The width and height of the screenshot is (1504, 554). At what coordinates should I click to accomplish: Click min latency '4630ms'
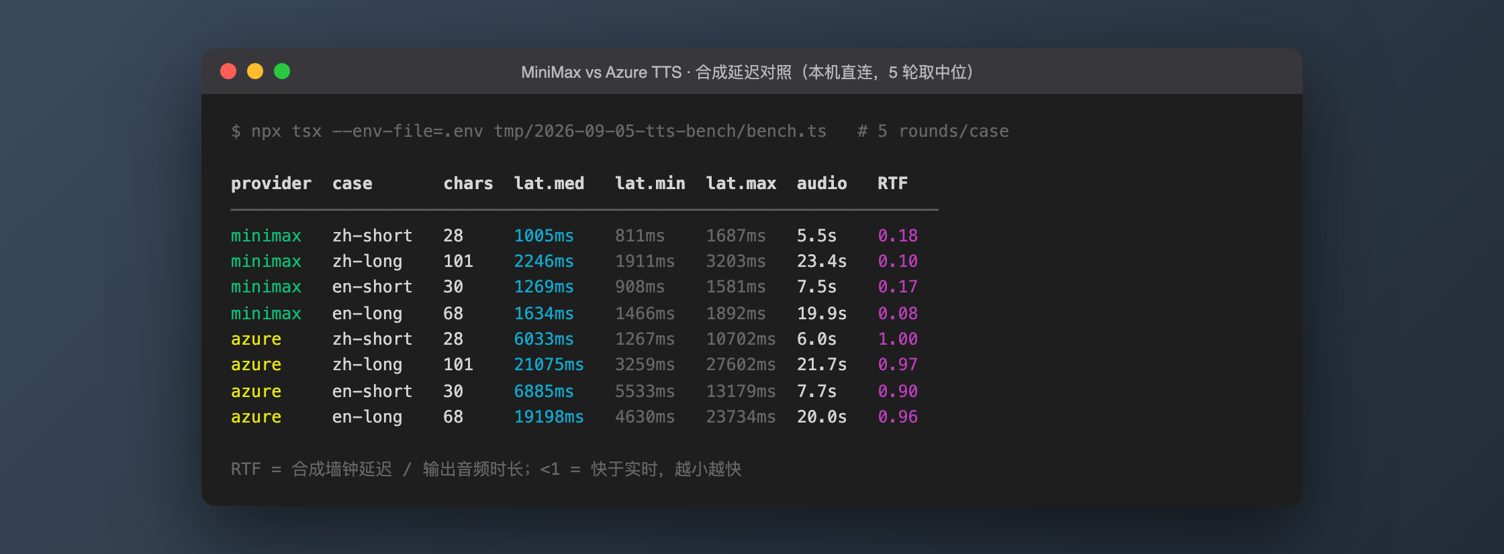coord(645,417)
